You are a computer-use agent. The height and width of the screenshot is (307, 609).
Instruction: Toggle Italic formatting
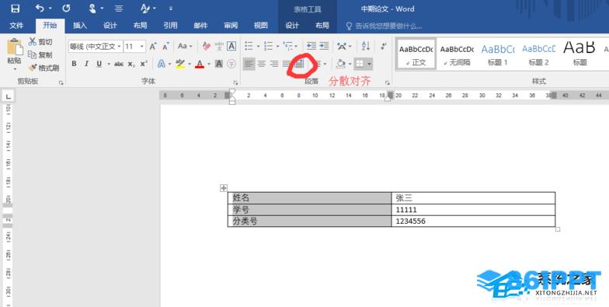point(86,64)
